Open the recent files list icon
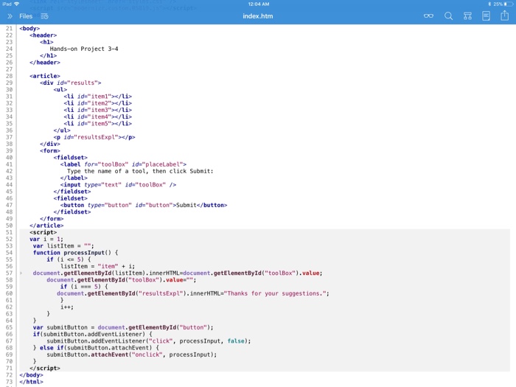Screen dimensions: 516x387 click(x=44, y=16)
